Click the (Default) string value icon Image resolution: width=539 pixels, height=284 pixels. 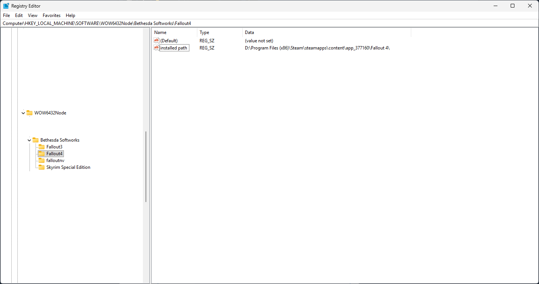click(156, 40)
